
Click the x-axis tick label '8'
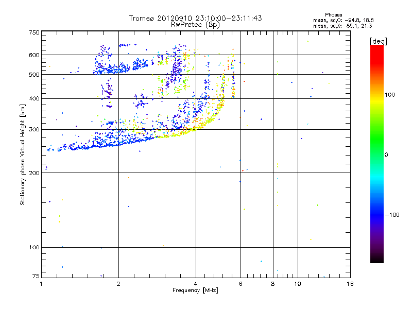[x=273, y=284]
